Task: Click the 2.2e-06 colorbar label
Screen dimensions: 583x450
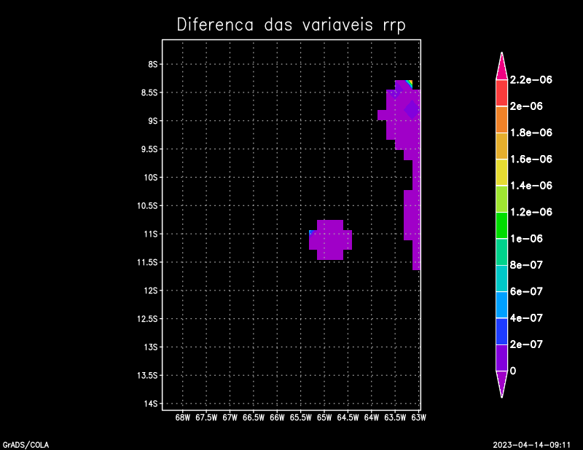Action: click(x=531, y=79)
